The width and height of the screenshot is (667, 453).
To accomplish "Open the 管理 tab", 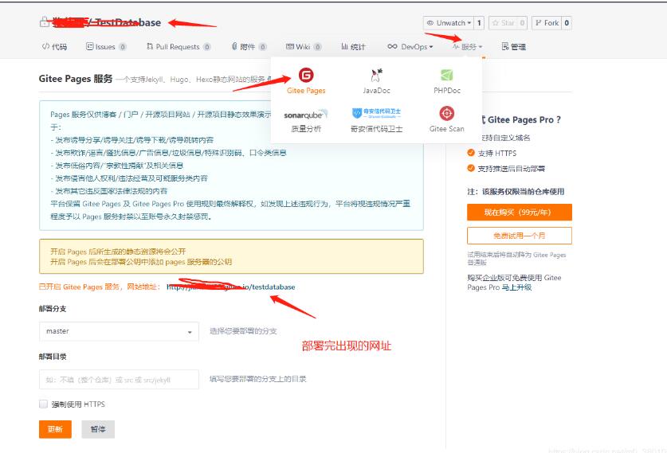I will 513,47.
